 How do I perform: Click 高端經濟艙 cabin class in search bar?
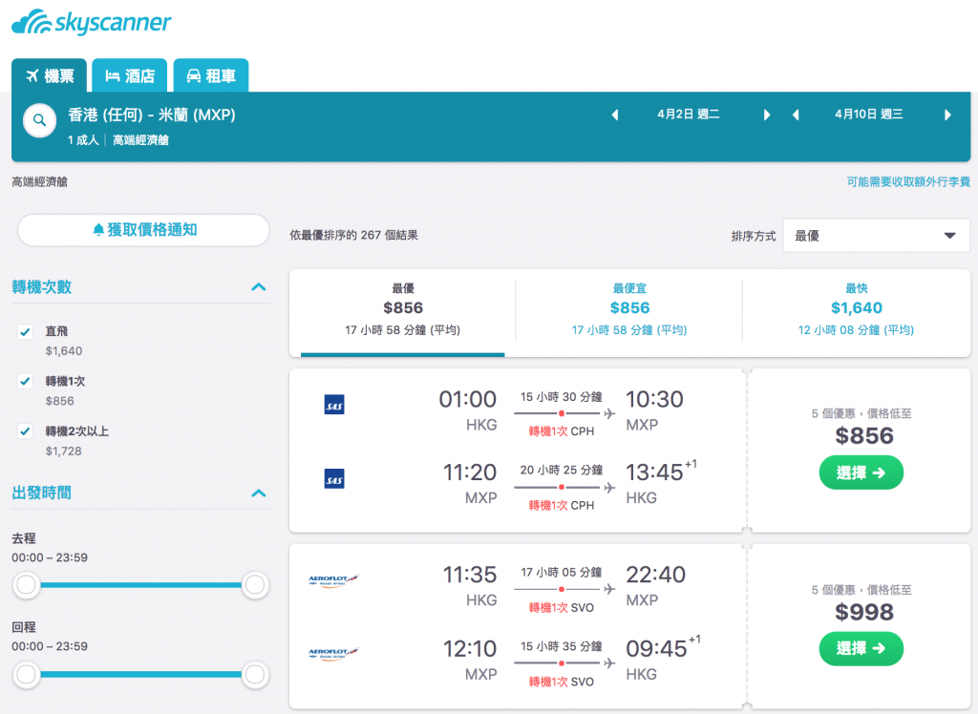click(140, 139)
